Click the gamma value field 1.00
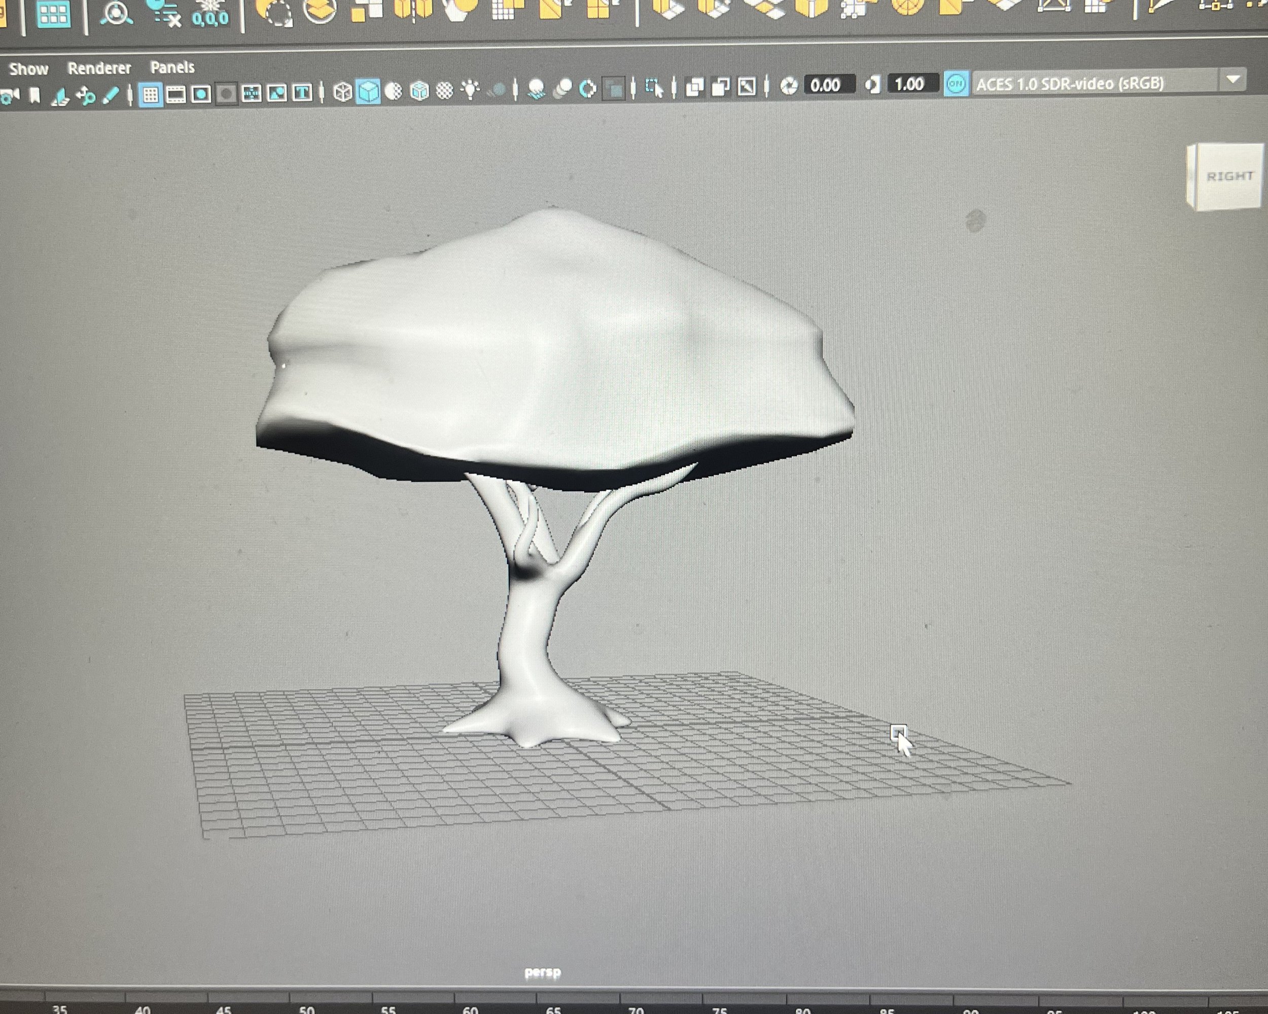1268x1014 pixels. 909,84
